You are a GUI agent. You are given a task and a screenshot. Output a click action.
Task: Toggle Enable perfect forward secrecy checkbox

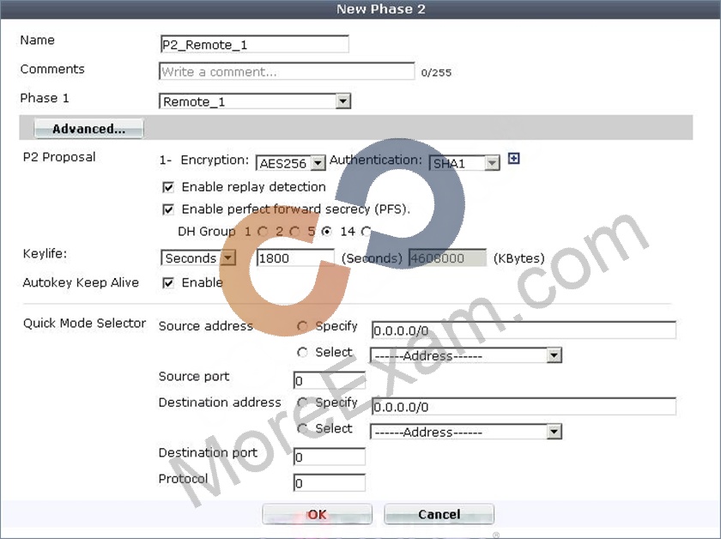click(168, 209)
